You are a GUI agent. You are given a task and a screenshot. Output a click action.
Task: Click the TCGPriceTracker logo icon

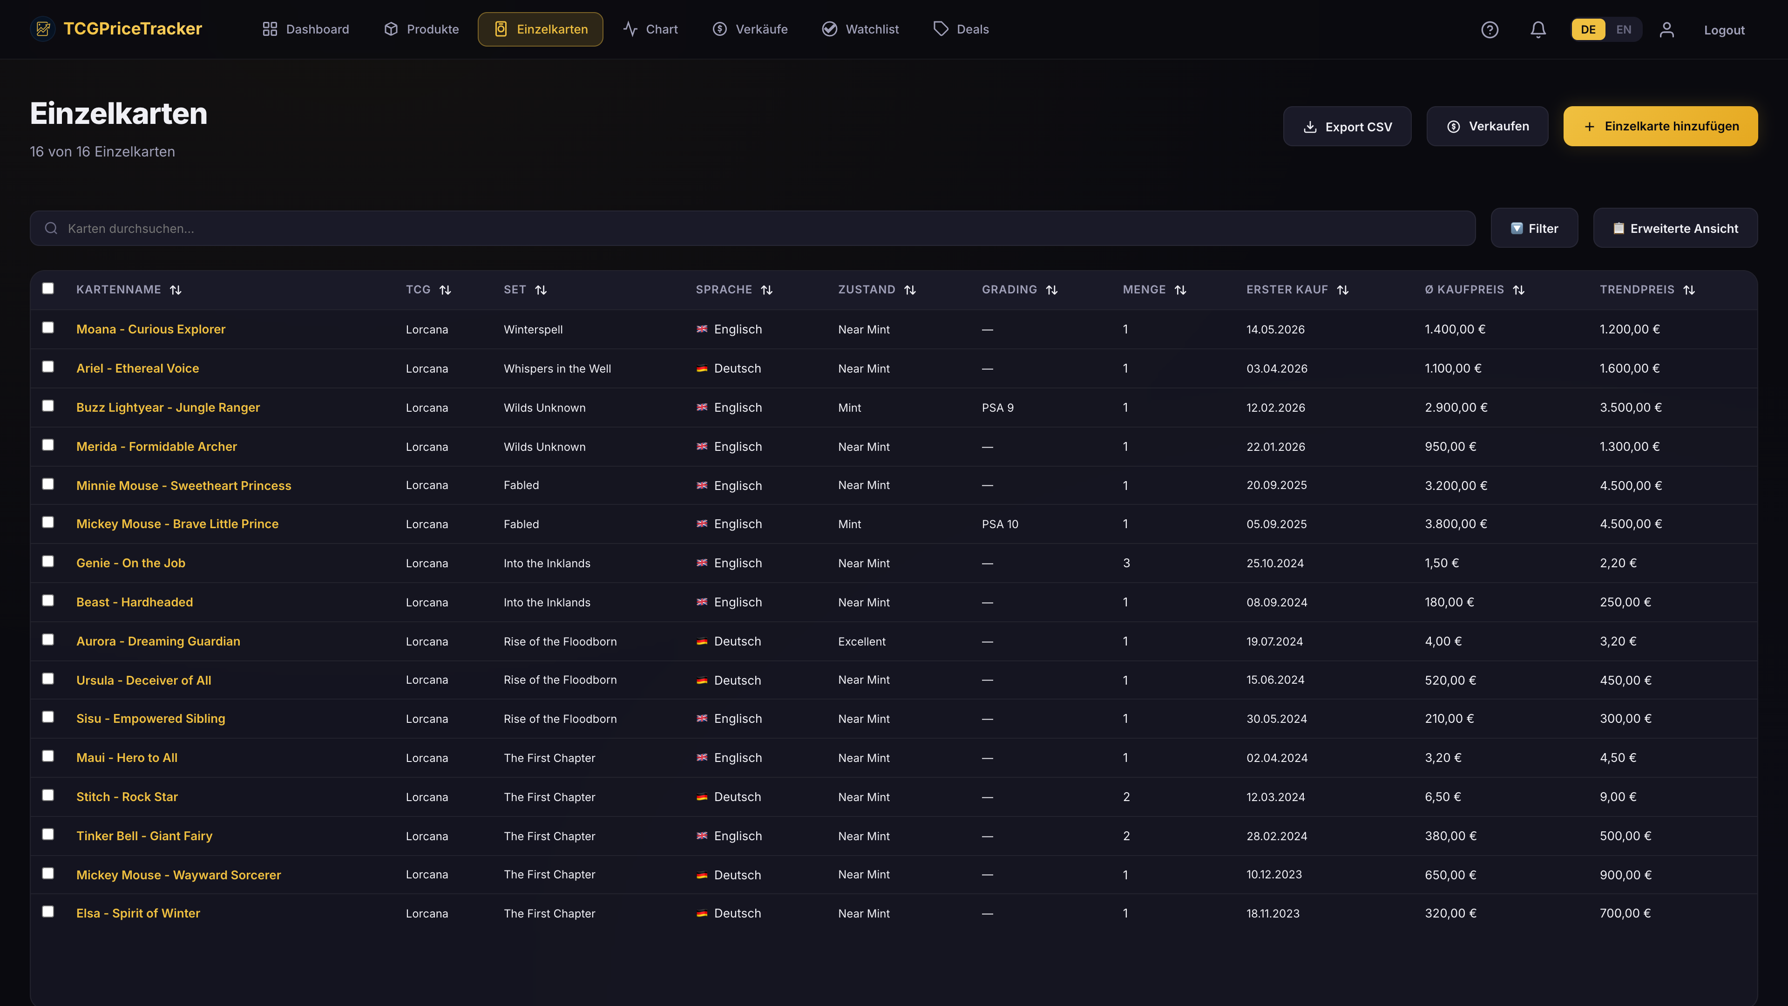43,28
